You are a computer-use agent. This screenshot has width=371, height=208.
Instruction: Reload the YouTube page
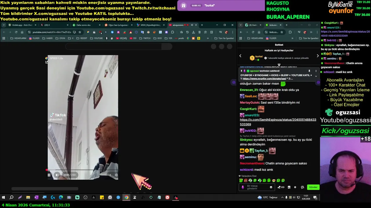[x=16, y=32]
